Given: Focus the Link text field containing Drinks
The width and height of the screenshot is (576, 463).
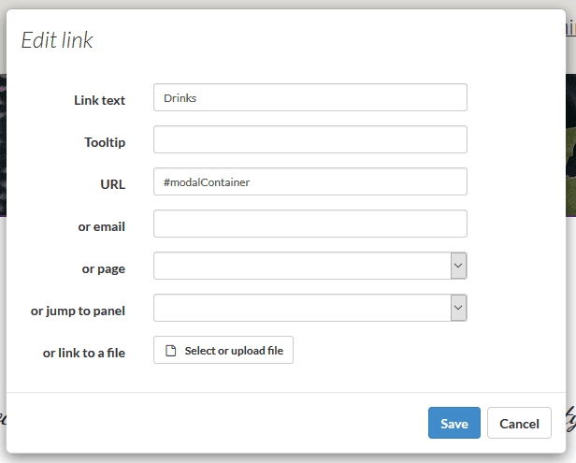Looking at the screenshot, I should [310, 97].
